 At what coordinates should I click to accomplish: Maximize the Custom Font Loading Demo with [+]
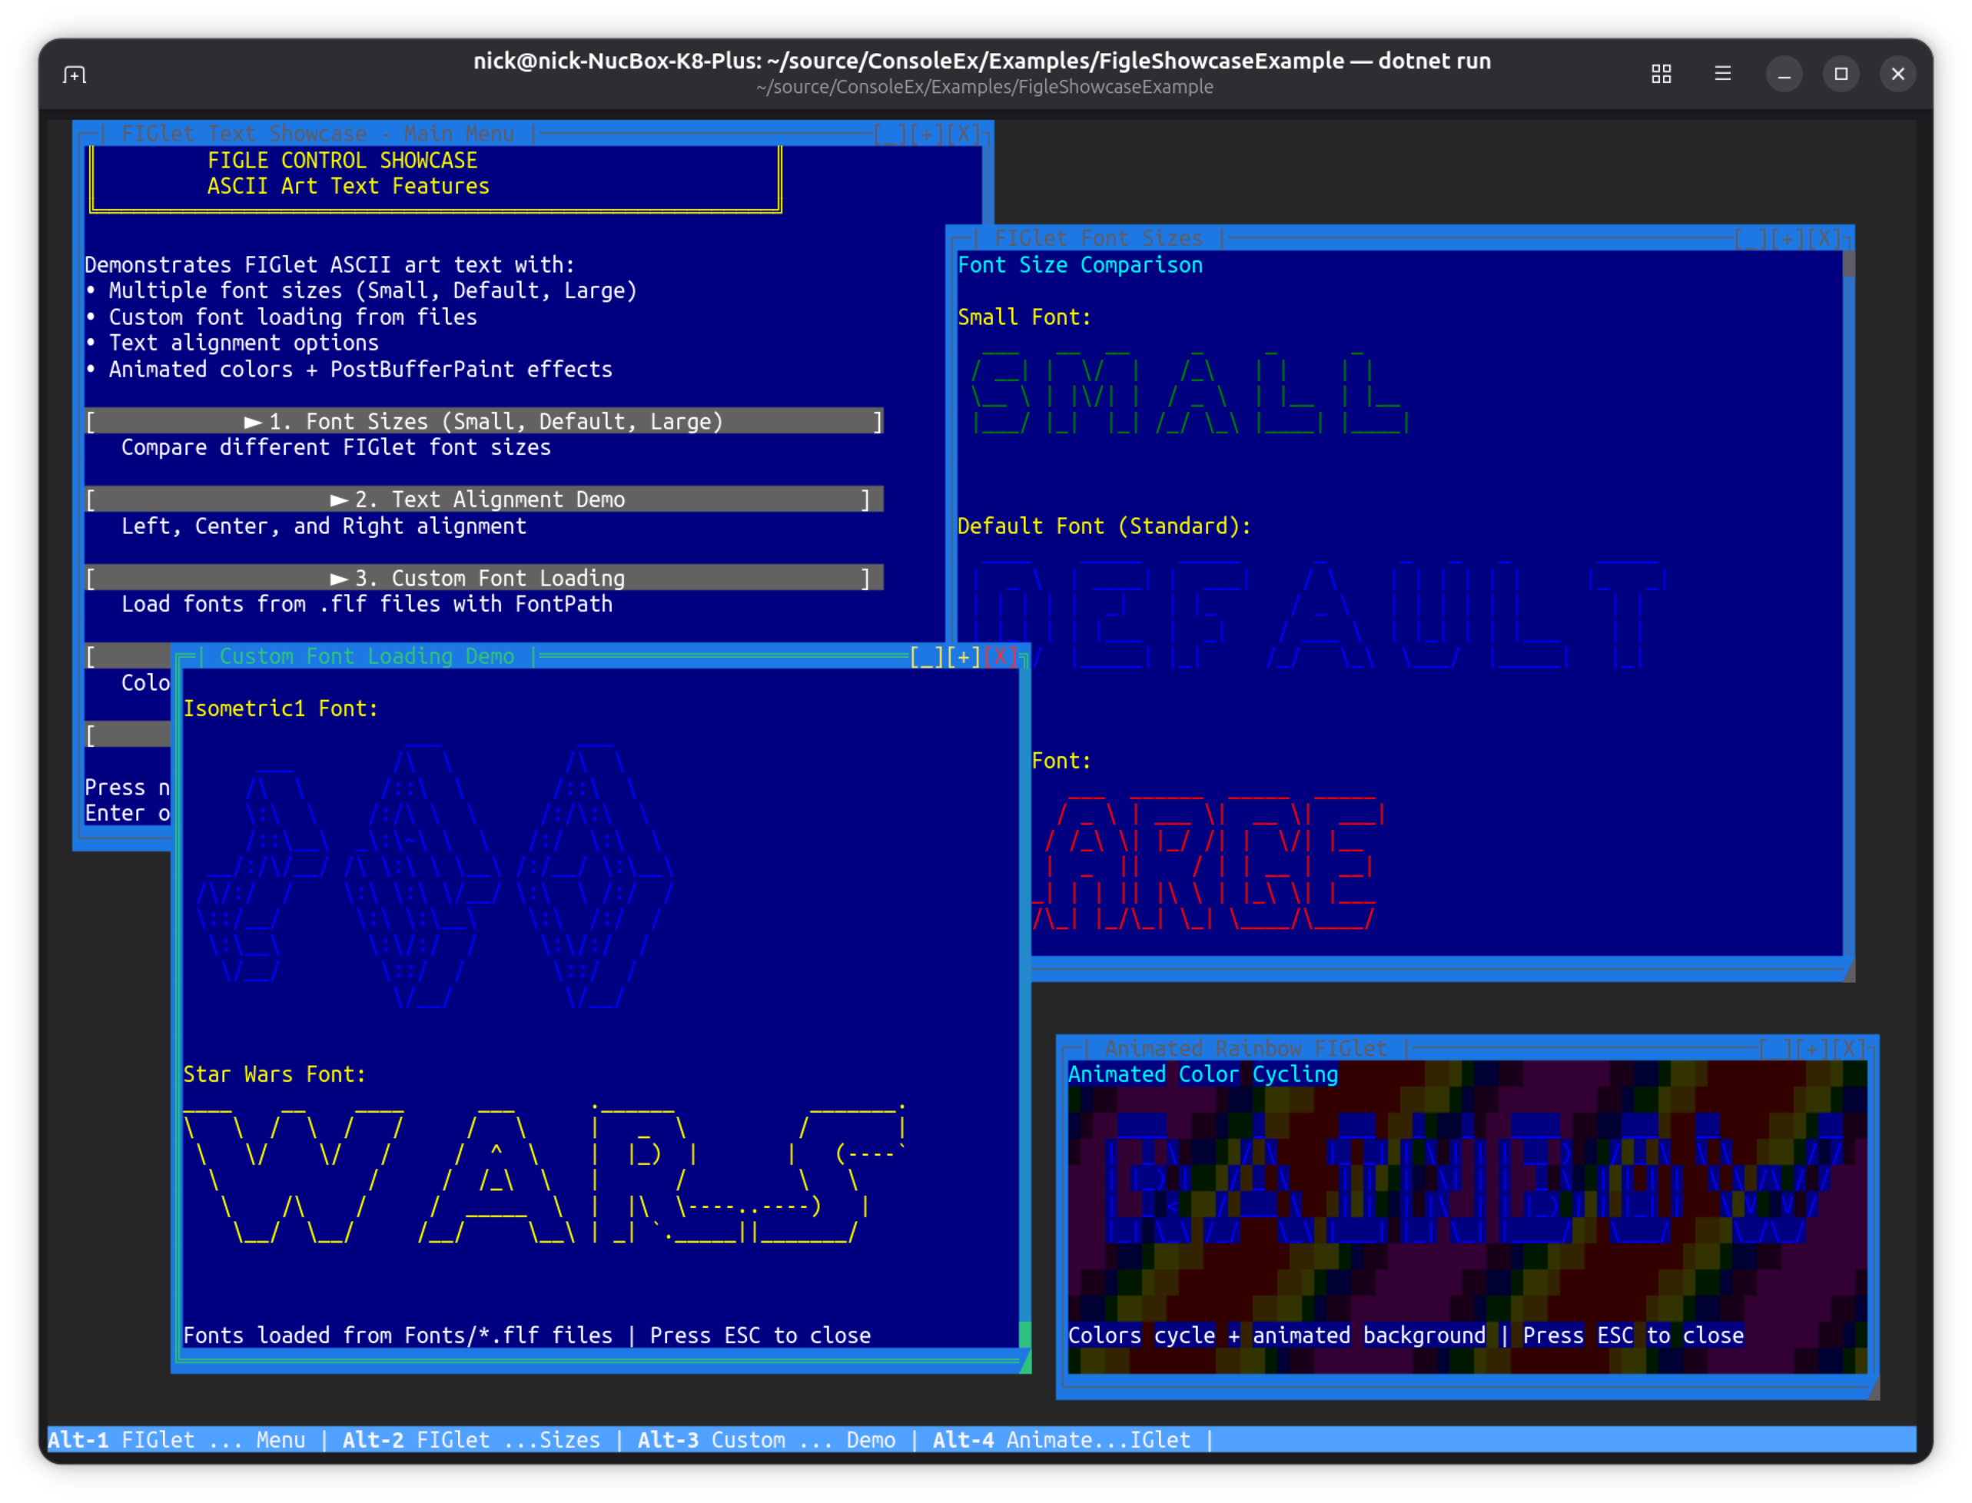tap(962, 655)
